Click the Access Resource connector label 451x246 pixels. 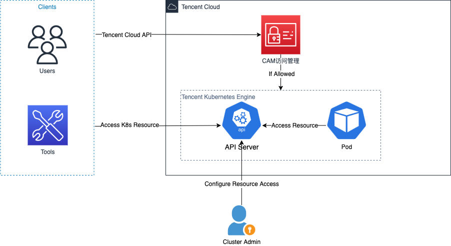[294, 125]
